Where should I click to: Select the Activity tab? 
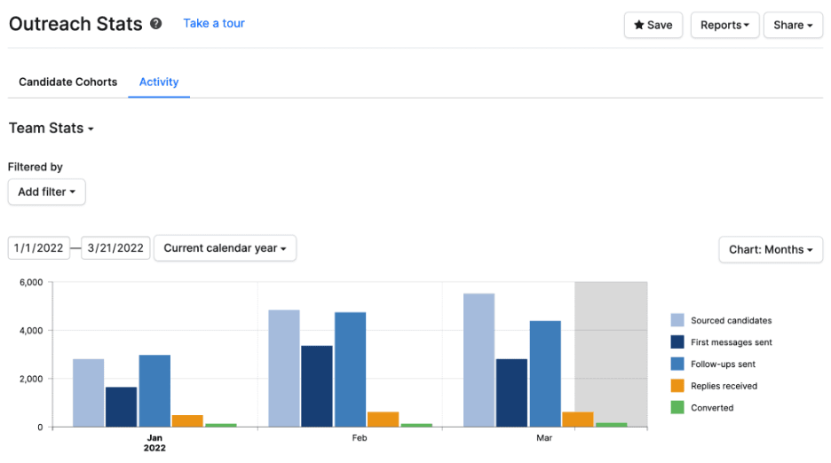pos(159,82)
